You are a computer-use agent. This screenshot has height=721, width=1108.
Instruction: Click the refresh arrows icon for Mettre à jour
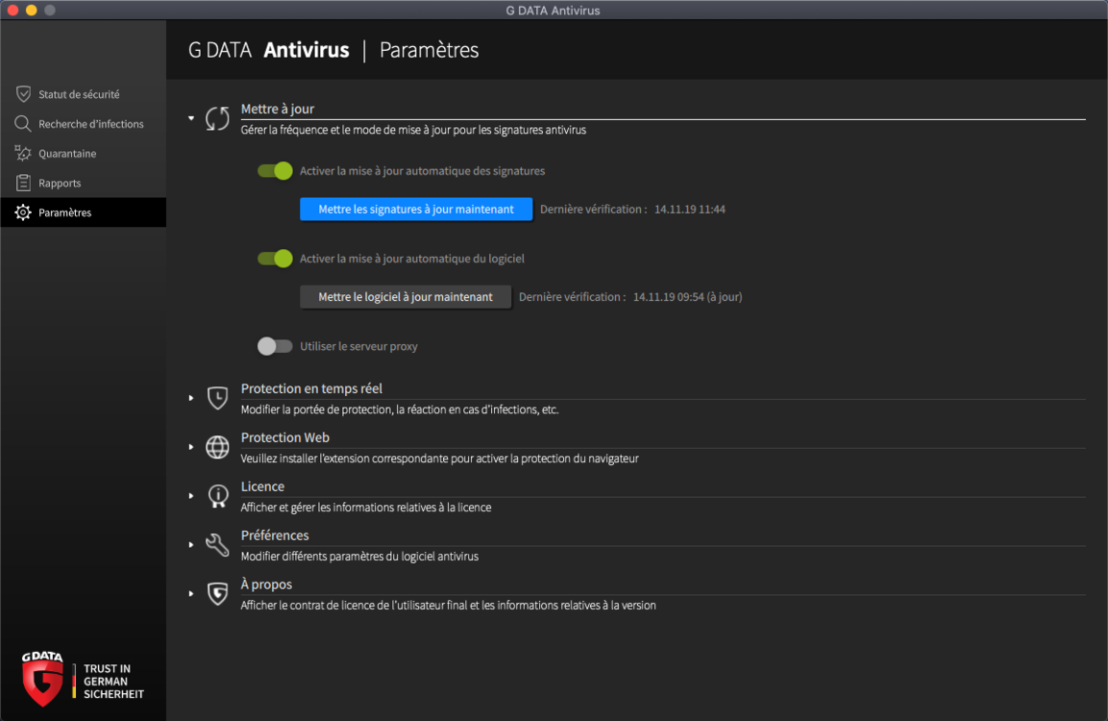tap(217, 118)
